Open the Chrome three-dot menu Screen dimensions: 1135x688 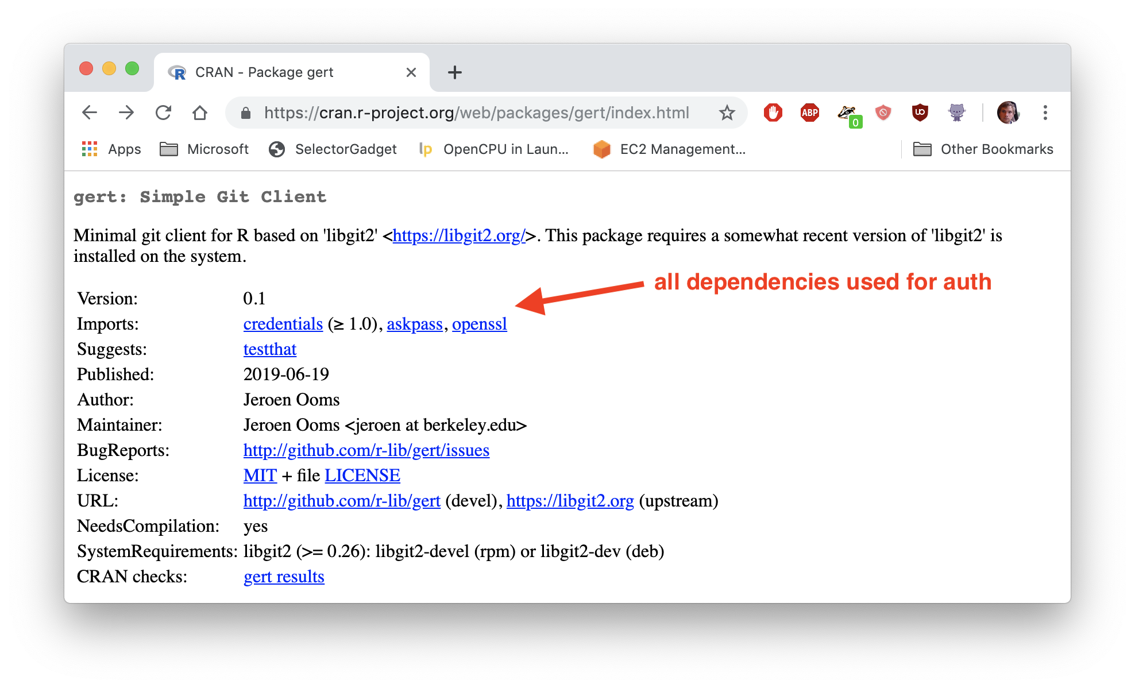tap(1045, 113)
